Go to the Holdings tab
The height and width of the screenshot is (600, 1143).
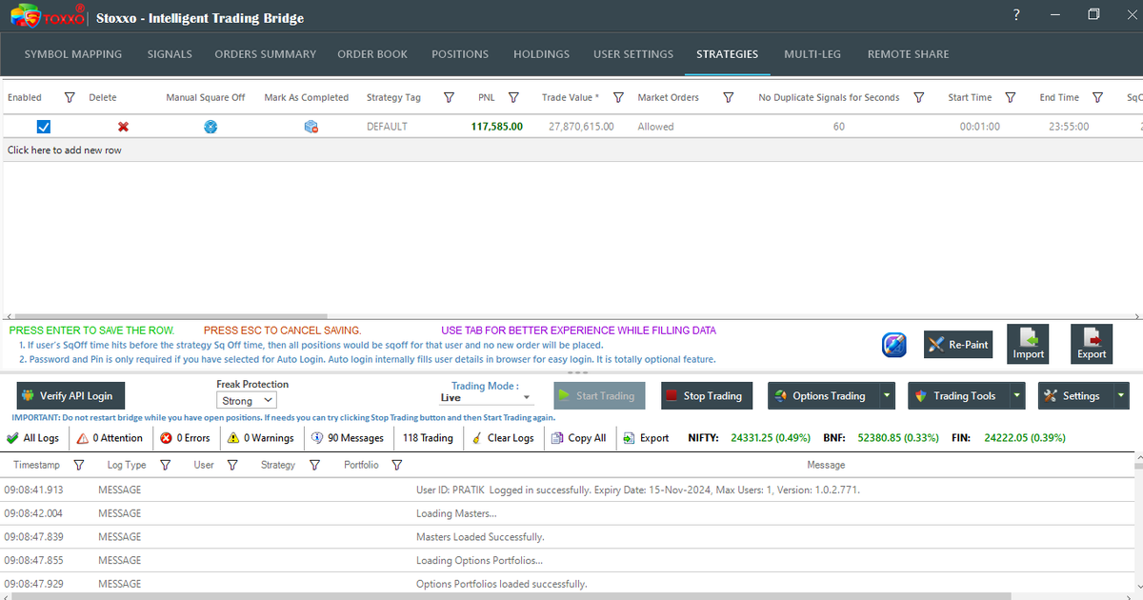coord(541,54)
